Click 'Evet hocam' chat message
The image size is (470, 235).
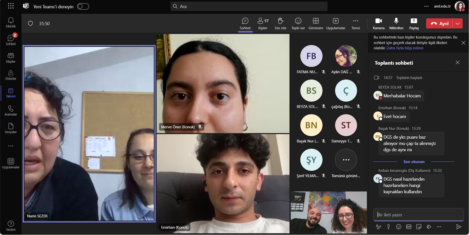click(x=395, y=116)
